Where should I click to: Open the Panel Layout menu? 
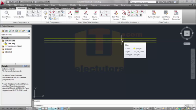[x=126, y=5]
